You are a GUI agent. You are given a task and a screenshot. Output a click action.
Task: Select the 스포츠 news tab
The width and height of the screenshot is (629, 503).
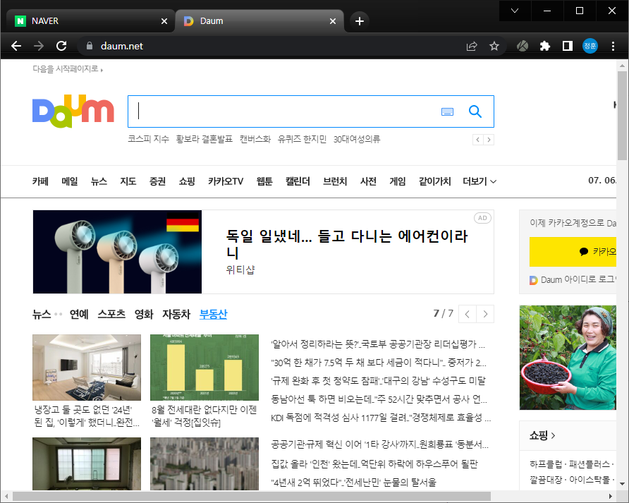pos(111,314)
